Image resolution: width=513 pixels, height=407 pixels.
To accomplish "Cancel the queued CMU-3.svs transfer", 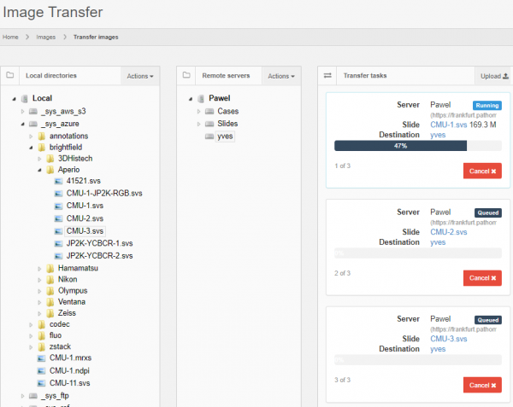I will (x=482, y=385).
